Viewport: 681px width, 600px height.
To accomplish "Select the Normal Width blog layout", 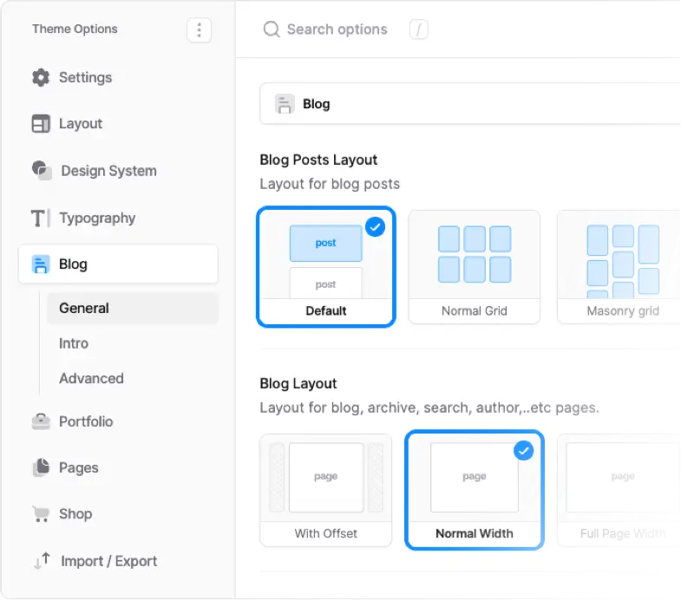I will pyautogui.click(x=474, y=489).
